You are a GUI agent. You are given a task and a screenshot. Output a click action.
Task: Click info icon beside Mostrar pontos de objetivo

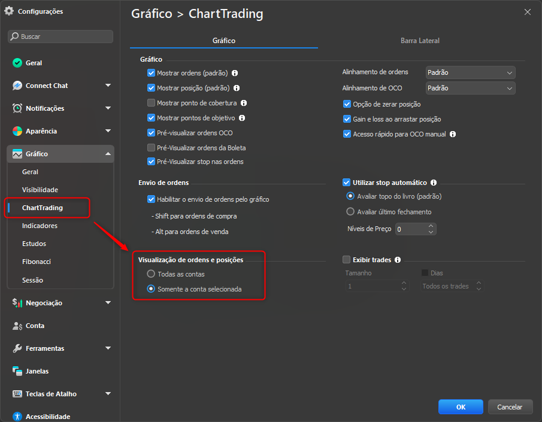[242, 118]
